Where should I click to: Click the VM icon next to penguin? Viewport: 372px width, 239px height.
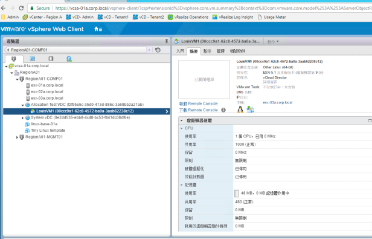pos(250,110)
